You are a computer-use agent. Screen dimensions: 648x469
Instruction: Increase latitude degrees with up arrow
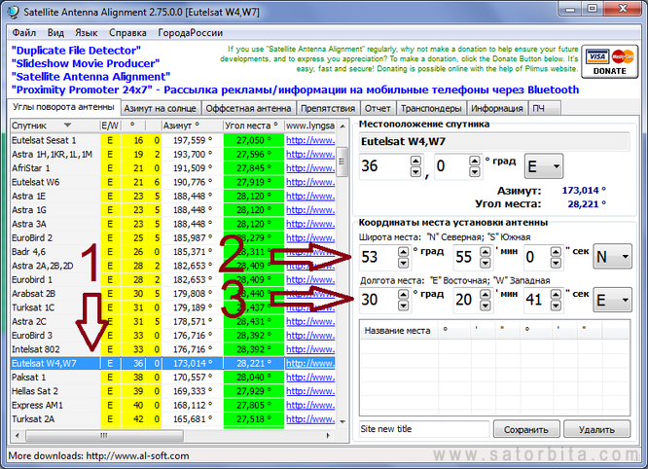403,251
